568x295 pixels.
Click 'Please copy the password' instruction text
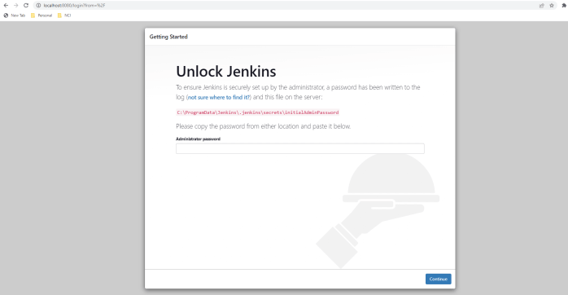tap(264, 126)
